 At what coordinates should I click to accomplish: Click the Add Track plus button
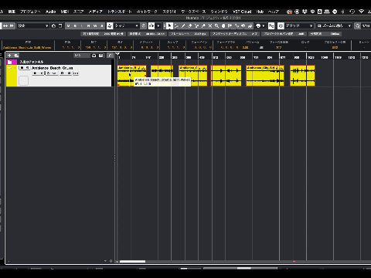(x=9, y=56)
